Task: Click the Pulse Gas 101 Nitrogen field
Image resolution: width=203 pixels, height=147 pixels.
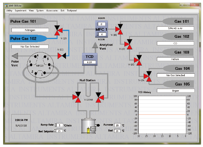Action: pyautogui.click(x=30, y=30)
